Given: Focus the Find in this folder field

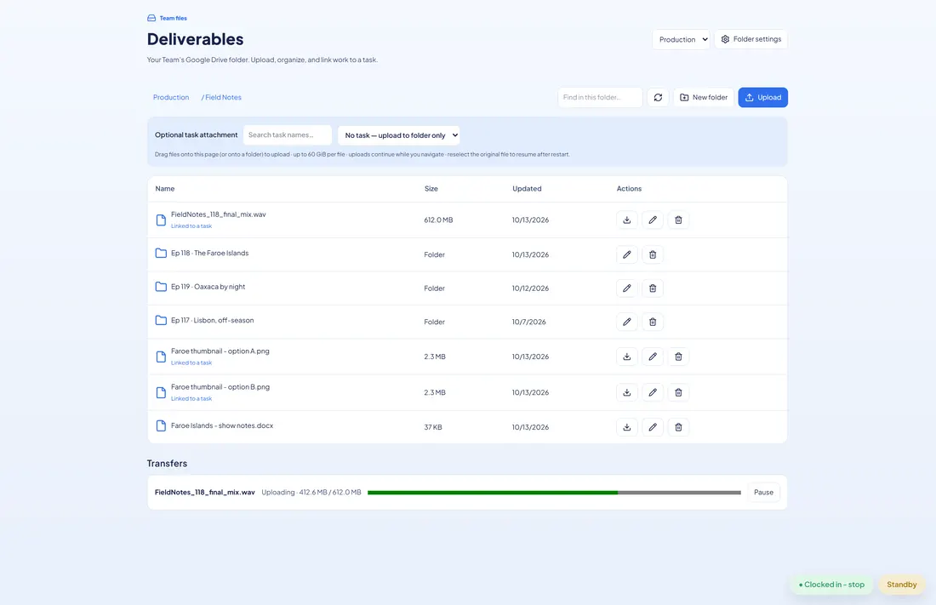Looking at the screenshot, I should (600, 97).
